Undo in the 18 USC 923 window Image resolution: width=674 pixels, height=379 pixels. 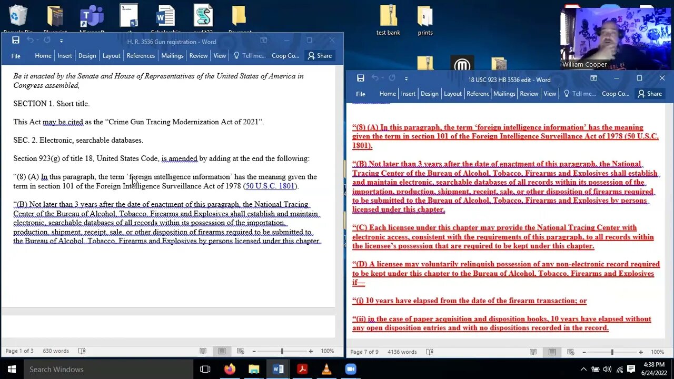(375, 78)
